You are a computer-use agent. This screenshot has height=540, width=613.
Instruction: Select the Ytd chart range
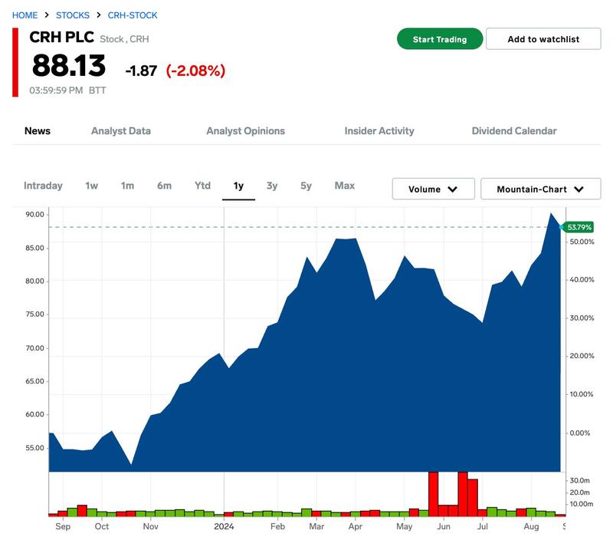(202, 186)
